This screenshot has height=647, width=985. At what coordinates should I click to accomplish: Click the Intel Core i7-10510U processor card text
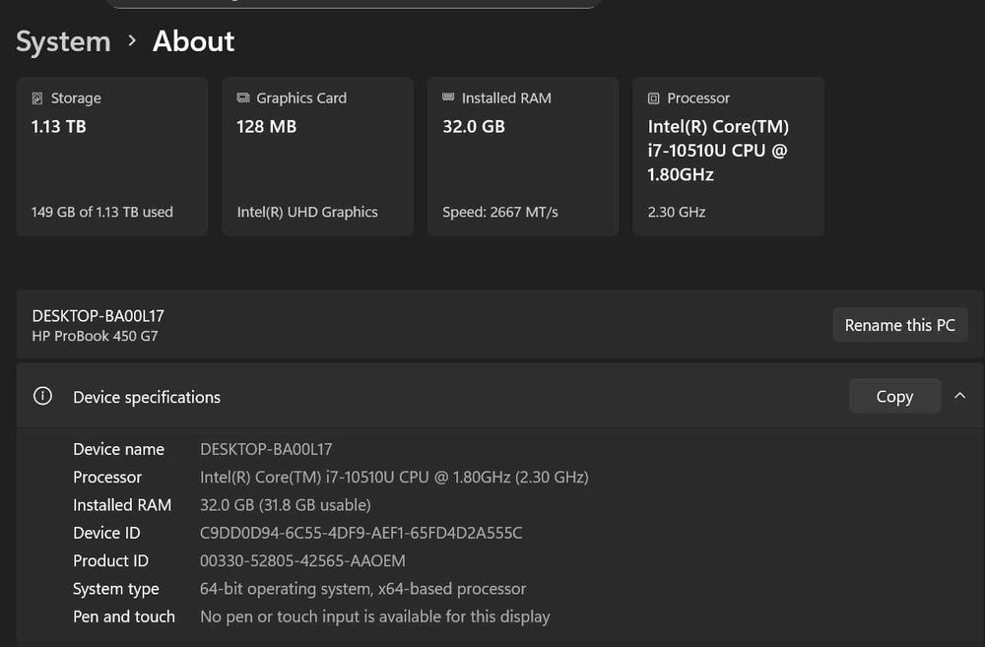[x=718, y=151]
